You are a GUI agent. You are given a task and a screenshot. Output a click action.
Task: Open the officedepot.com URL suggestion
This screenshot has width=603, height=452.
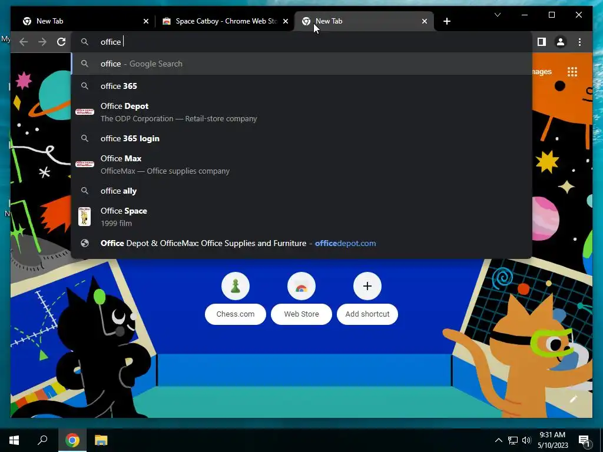301,243
